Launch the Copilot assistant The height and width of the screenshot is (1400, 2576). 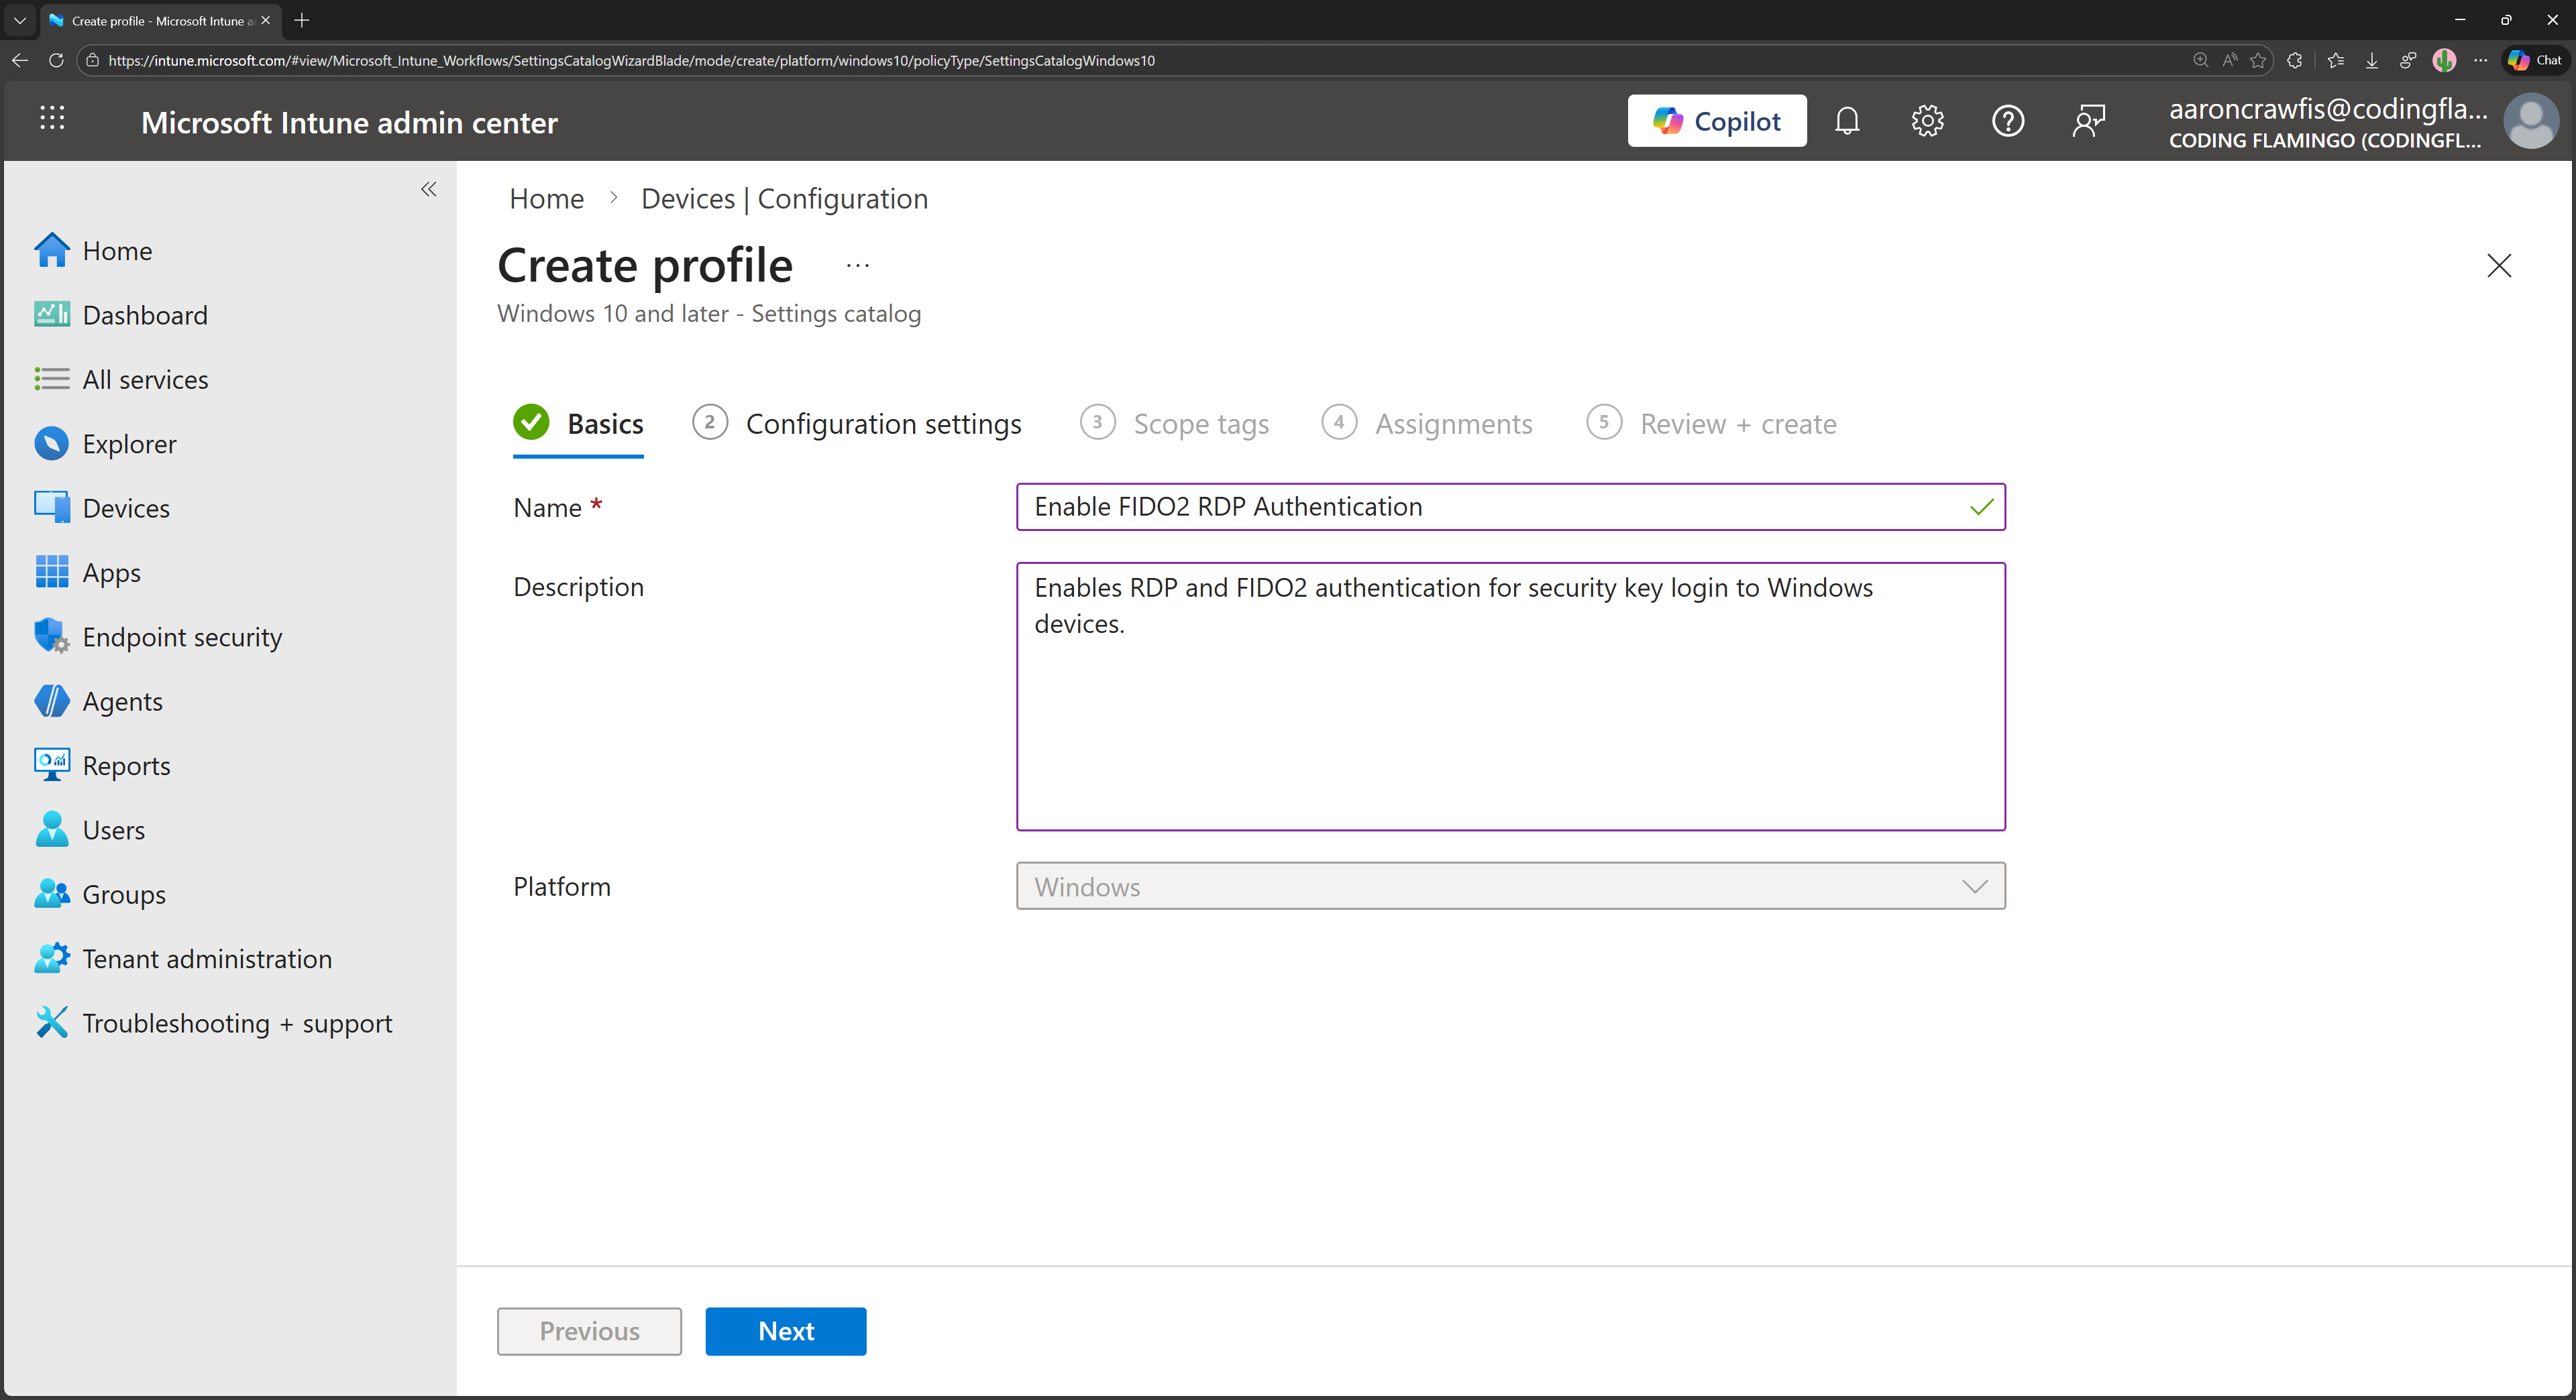[1716, 120]
